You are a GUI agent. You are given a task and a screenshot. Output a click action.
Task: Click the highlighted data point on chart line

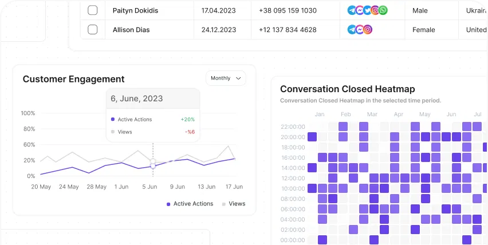click(x=153, y=165)
